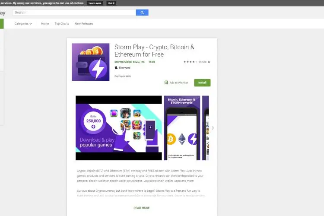Click Learn more in cookie banner
The width and height of the screenshot is (324, 216).
[95, 3]
